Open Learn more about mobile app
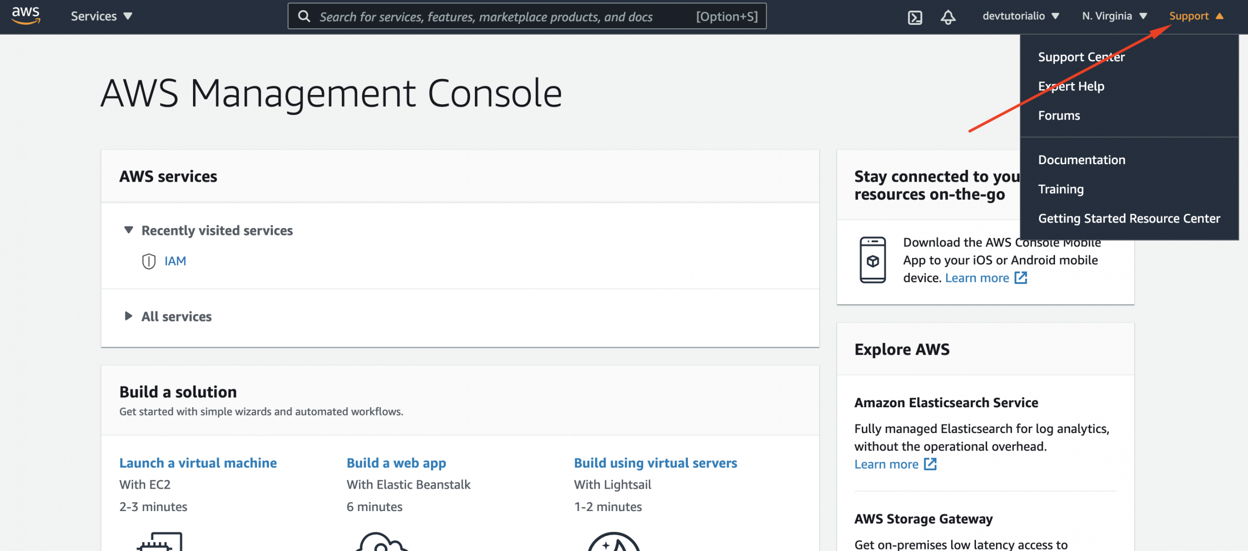Screen dimensions: 1248x551 click(x=977, y=278)
